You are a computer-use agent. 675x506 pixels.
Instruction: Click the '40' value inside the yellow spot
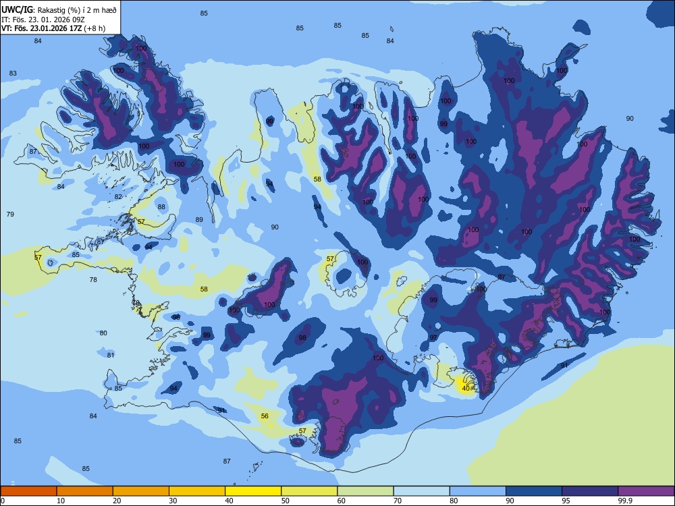coord(466,389)
